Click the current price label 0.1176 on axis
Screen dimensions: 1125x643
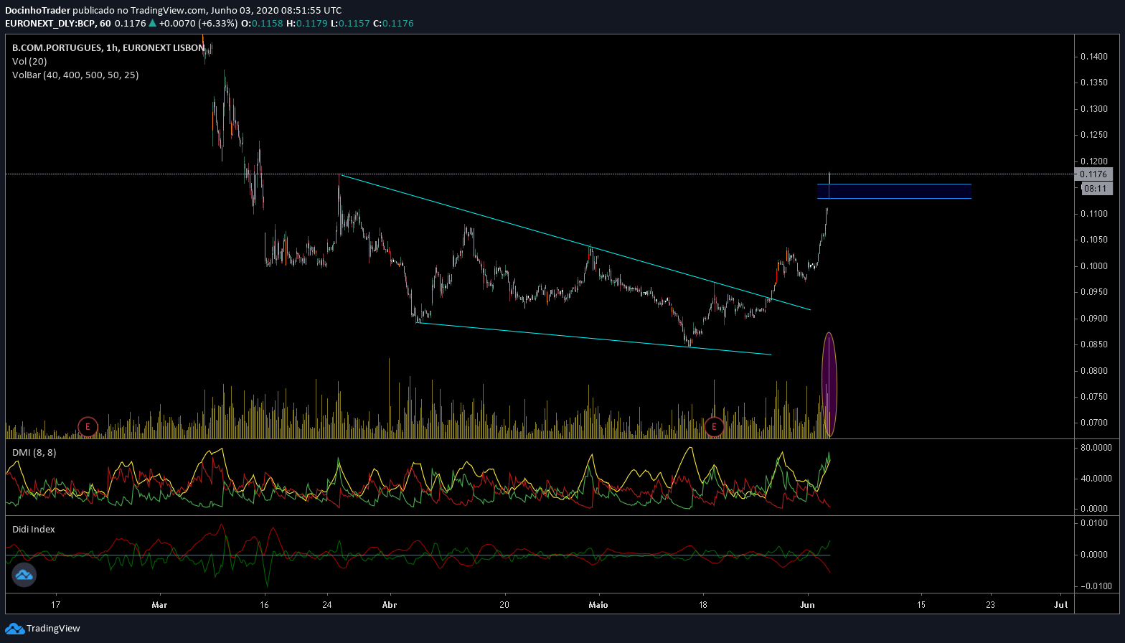point(1093,174)
